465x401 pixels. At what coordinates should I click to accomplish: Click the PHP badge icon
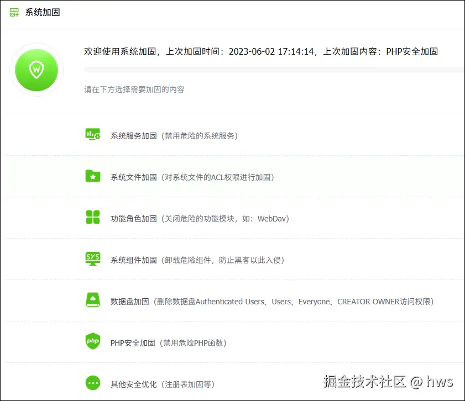(x=93, y=342)
